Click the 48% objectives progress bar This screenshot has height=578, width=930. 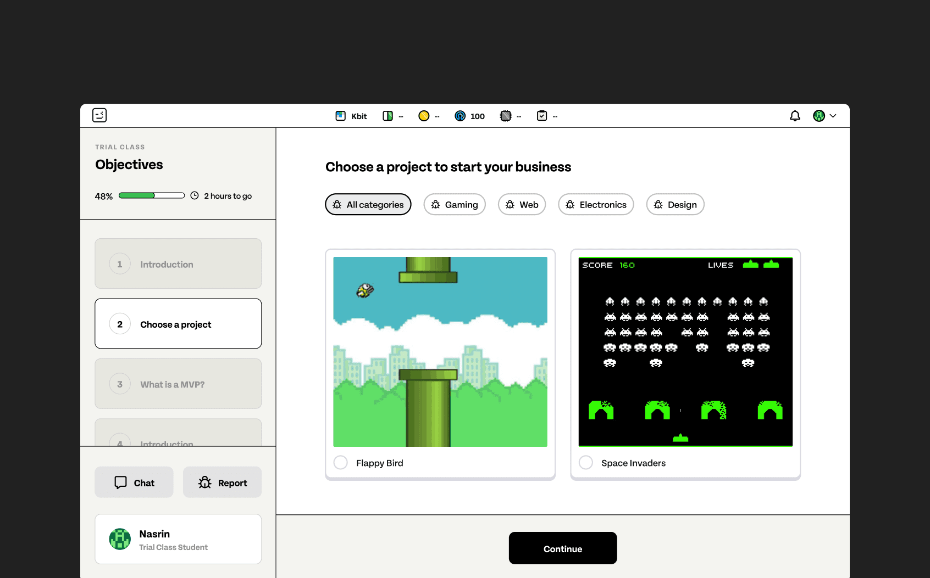pyautogui.click(x=152, y=195)
